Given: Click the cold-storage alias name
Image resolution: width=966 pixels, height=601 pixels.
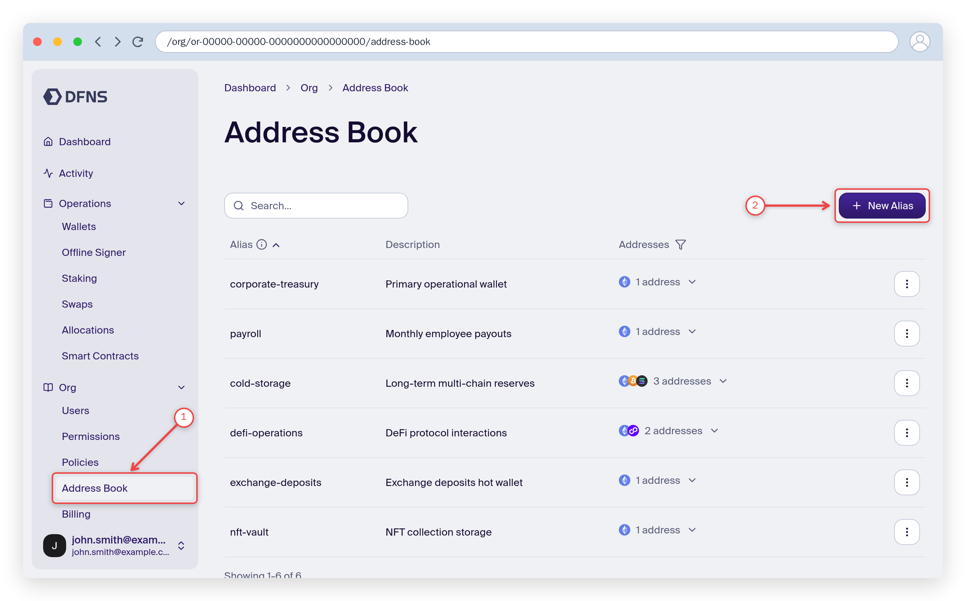Looking at the screenshot, I should (260, 383).
